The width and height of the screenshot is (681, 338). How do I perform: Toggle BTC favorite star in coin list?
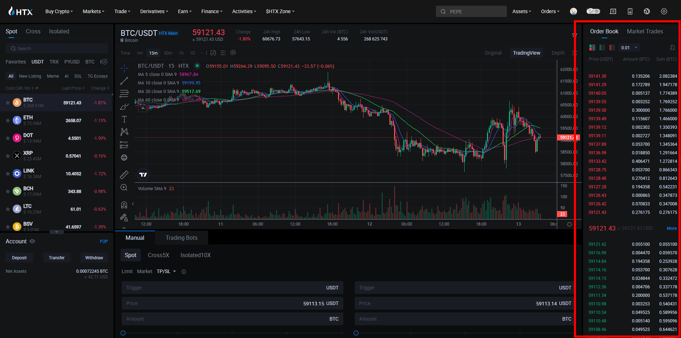pyautogui.click(x=8, y=103)
